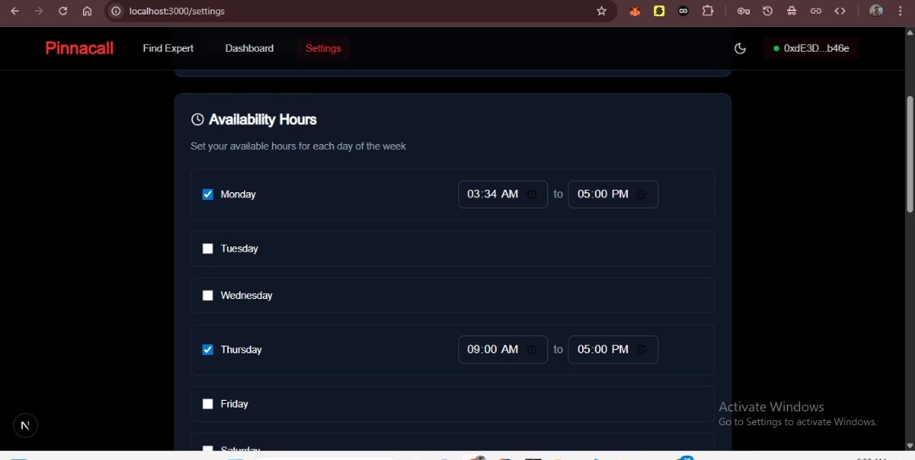Image resolution: width=915 pixels, height=460 pixels.
Task: Edit Monday start time 03:34 AM field
Action: (x=503, y=194)
